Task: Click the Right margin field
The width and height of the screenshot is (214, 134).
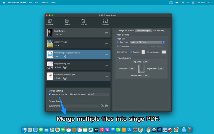Action: [x=161, y=69]
